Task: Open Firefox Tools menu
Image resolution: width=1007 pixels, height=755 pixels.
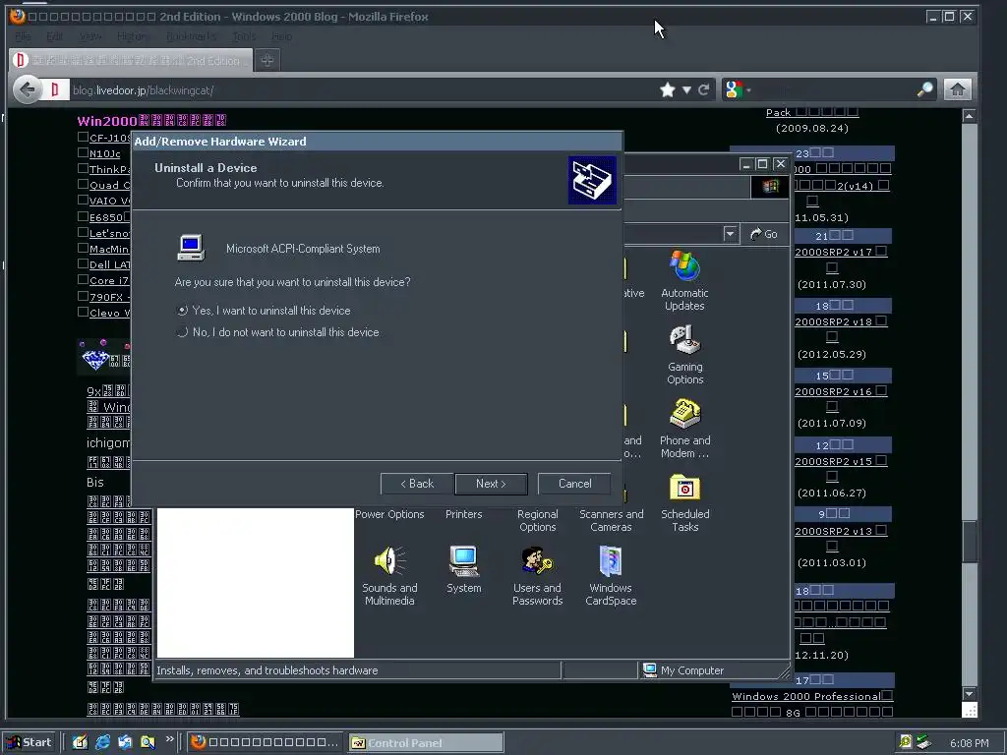Action: point(244,36)
